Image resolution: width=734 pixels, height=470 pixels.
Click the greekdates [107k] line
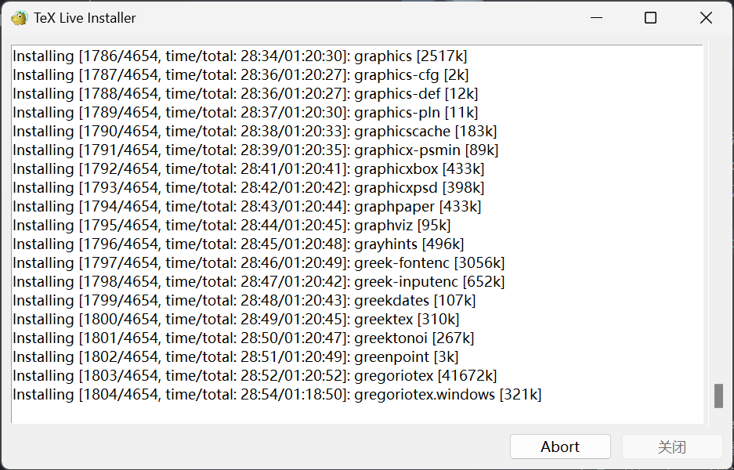coord(244,301)
